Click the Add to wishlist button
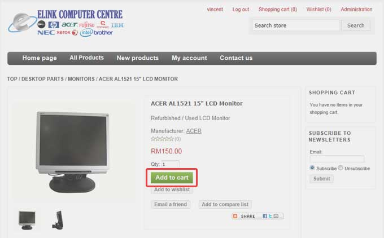Viewport: 384px width, 238px height. pyautogui.click(x=172, y=189)
